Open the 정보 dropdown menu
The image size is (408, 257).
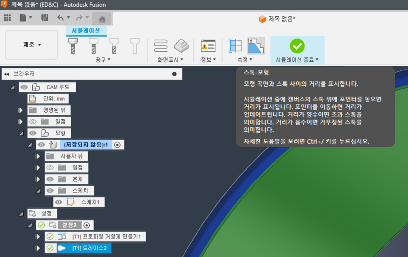click(x=208, y=60)
